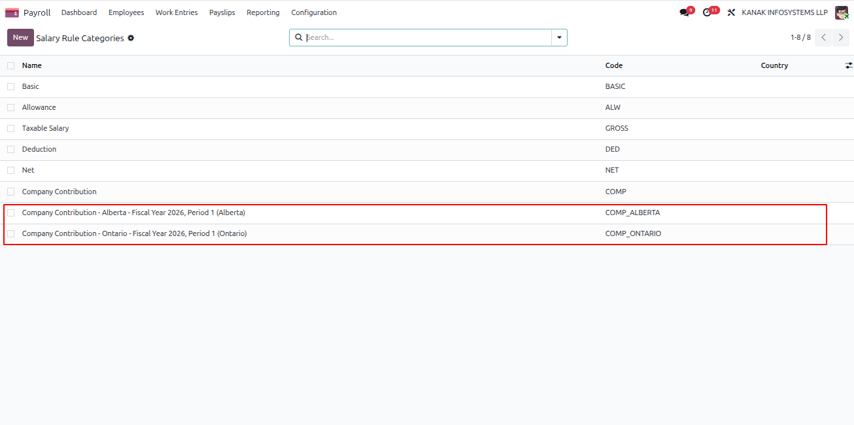Click the NET code cell
The image size is (854, 425).
click(612, 170)
